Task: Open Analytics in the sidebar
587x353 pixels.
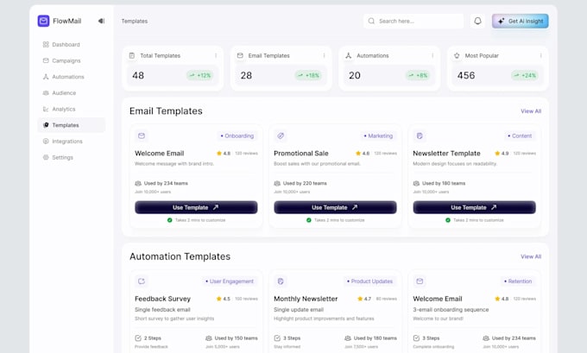Action: point(71,109)
